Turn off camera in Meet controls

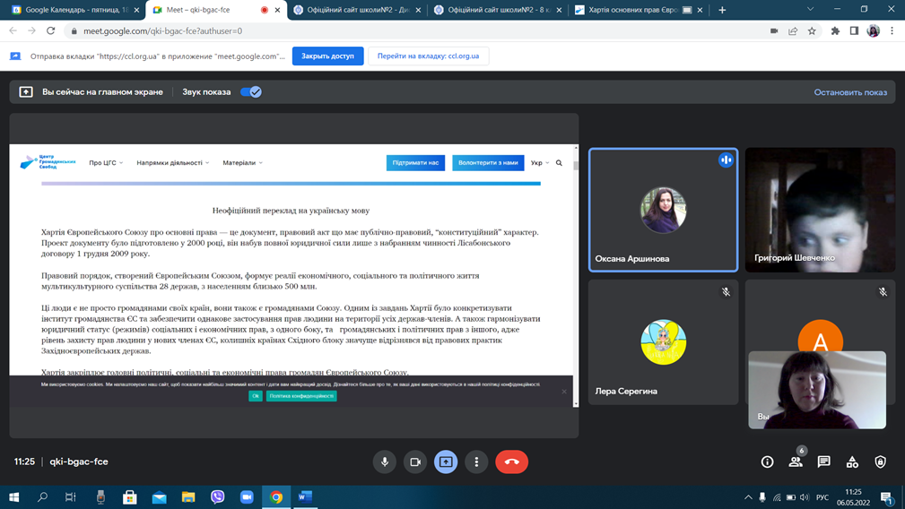[415, 462]
